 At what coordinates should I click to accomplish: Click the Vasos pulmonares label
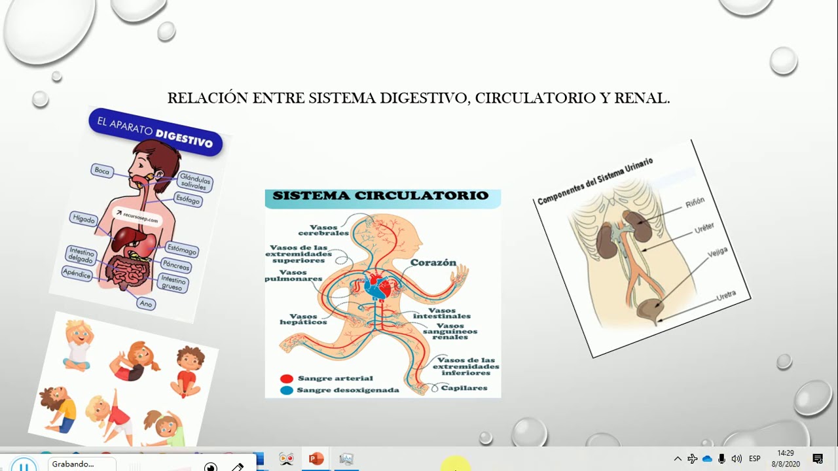pyautogui.click(x=293, y=275)
